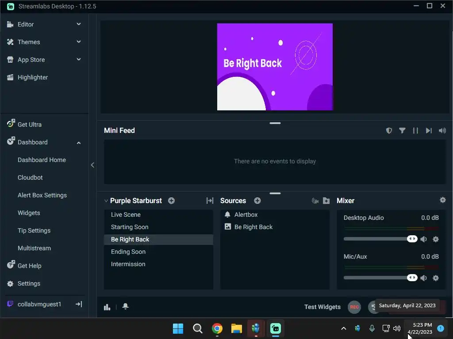Collapse the Dashboard submenu chevron
The image size is (453, 339).
coord(79,143)
